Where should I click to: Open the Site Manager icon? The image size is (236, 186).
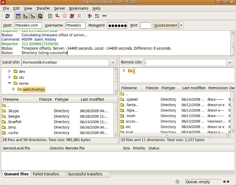[7, 16]
